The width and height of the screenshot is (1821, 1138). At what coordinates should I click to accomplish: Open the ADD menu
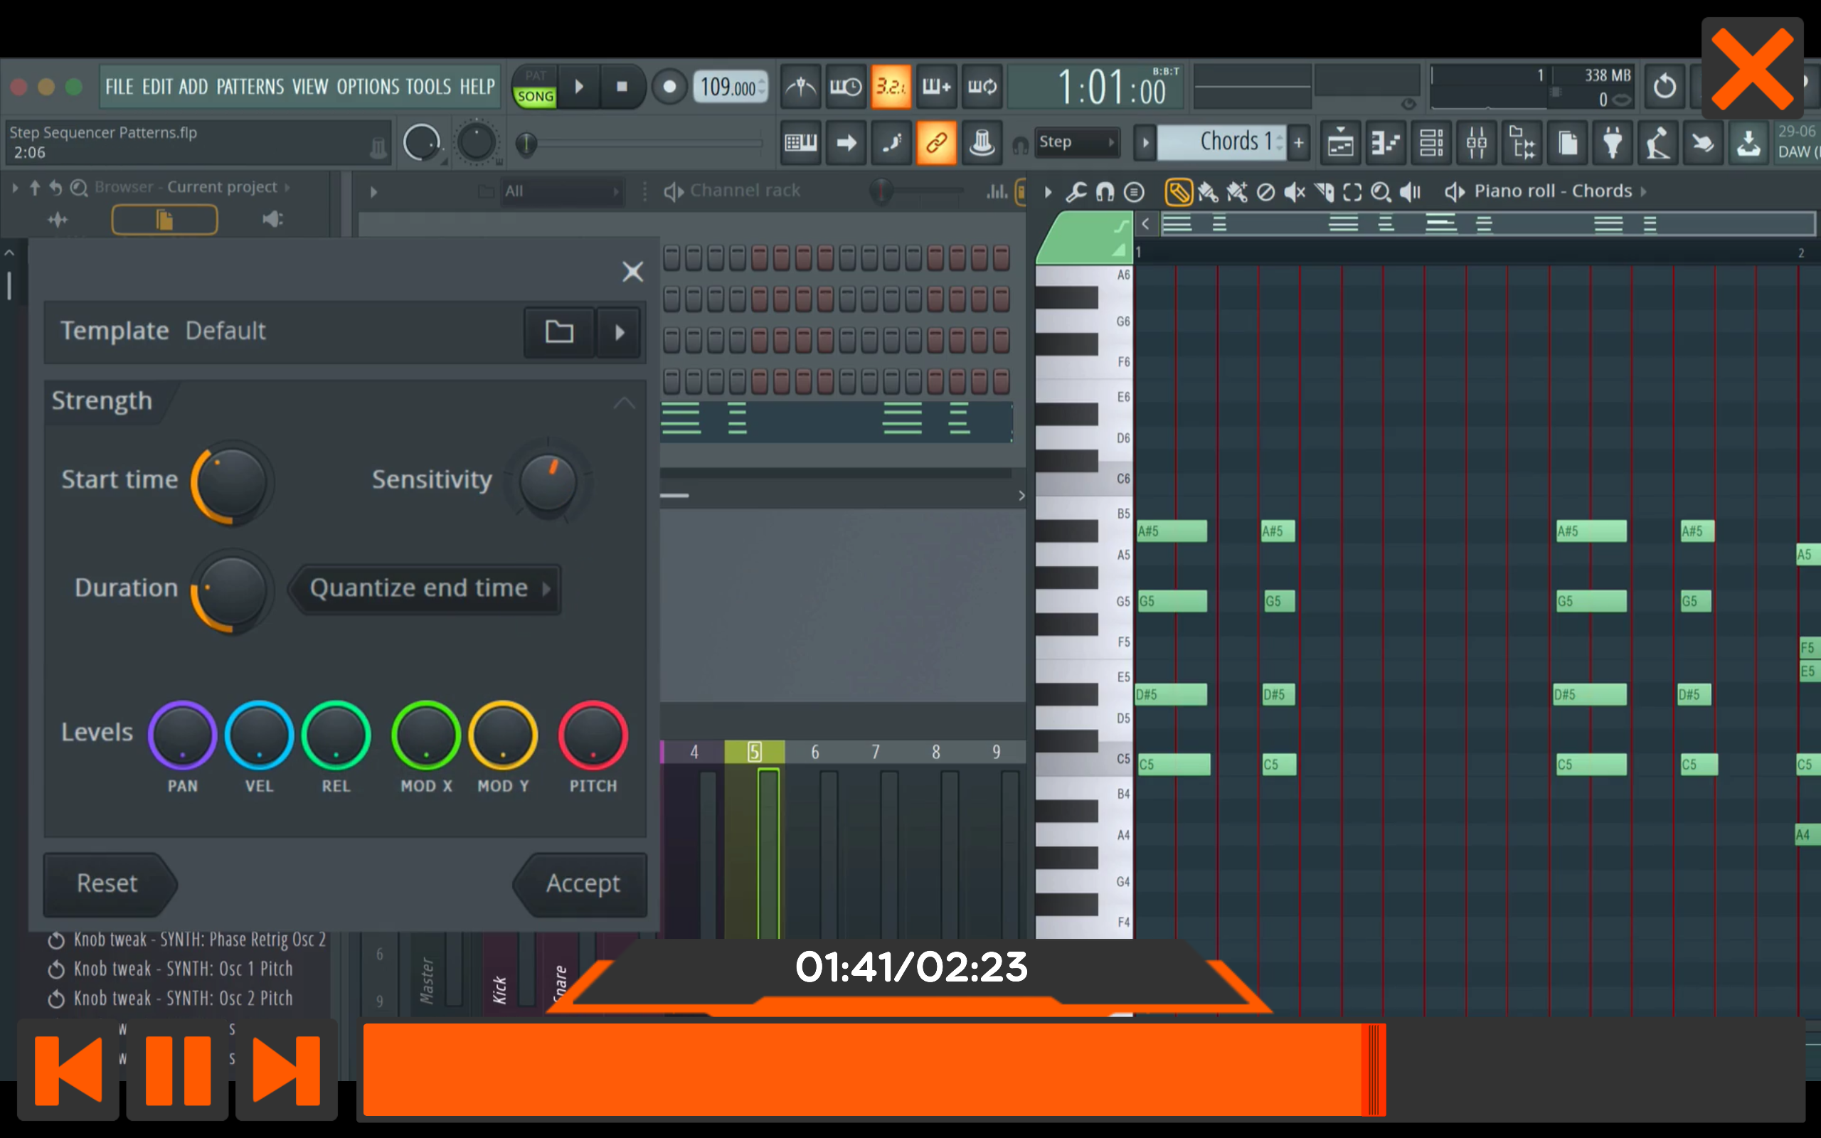tap(193, 87)
